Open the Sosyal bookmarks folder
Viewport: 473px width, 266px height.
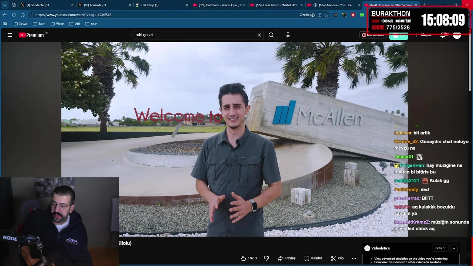pos(20,24)
